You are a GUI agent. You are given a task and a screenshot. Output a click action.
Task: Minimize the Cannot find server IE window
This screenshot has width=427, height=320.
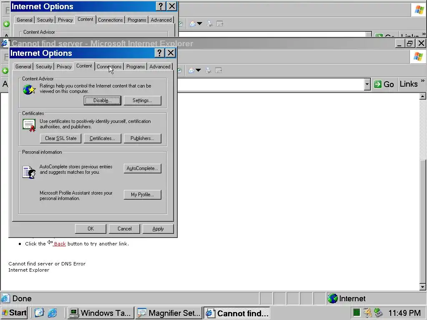399,43
